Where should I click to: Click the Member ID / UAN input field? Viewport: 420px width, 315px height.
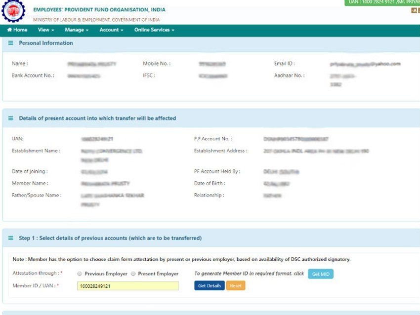click(128, 286)
